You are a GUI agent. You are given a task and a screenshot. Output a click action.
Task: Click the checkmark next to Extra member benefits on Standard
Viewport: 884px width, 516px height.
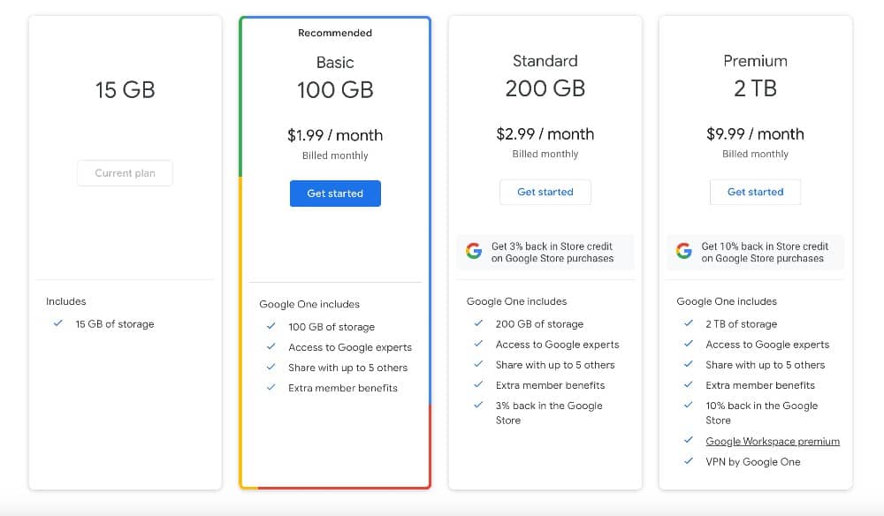478,384
